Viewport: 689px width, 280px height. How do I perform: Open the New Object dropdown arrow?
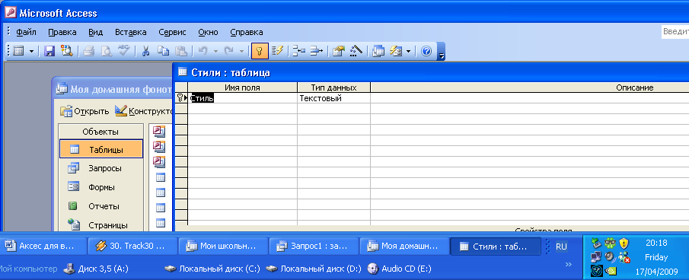click(x=408, y=51)
